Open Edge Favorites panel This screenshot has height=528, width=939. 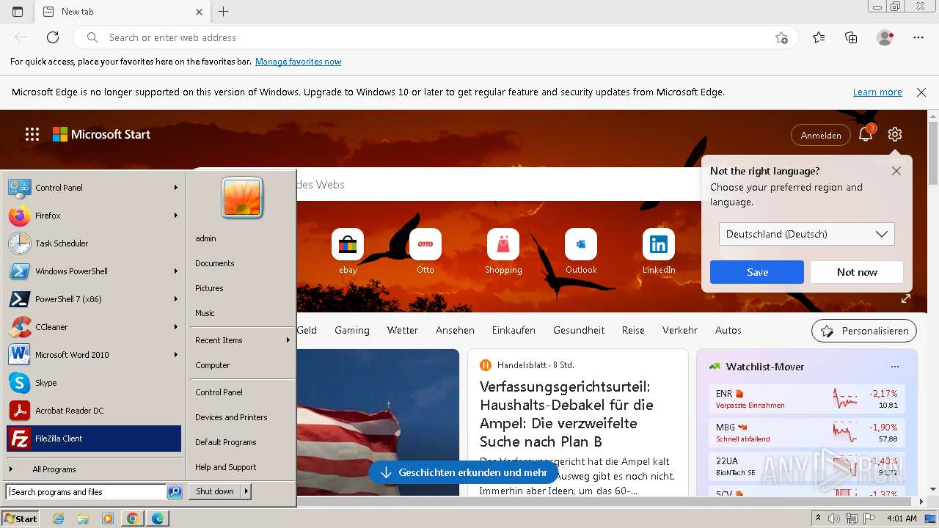tap(819, 37)
